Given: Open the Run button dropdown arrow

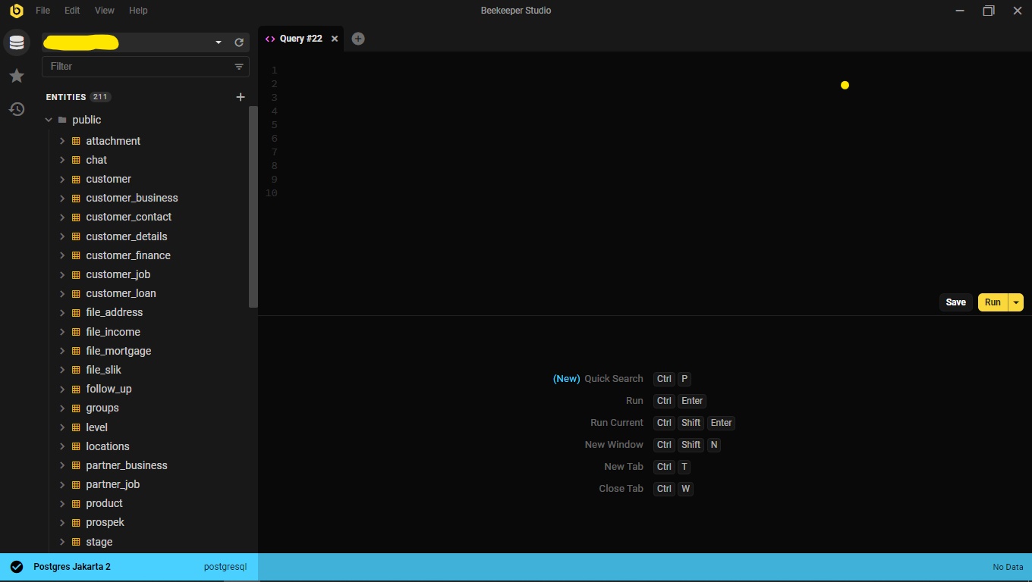Looking at the screenshot, I should coord(1016,302).
